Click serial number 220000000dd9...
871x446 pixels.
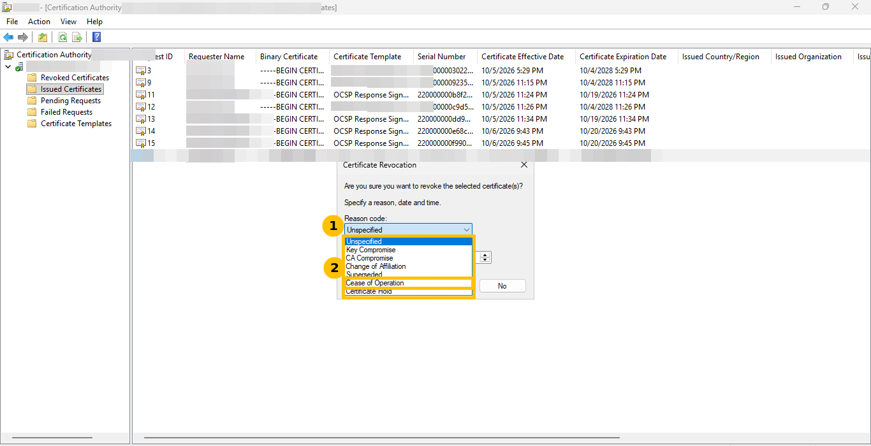coord(445,119)
